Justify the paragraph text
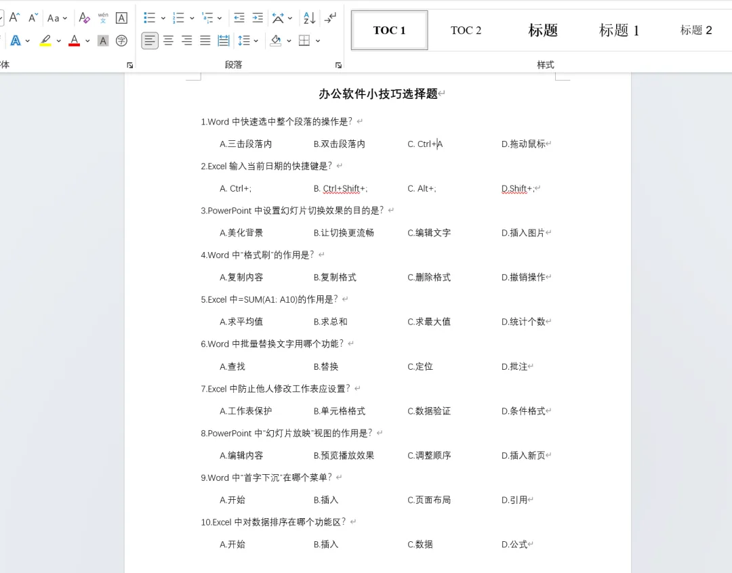732x573 pixels. pos(205,41)
